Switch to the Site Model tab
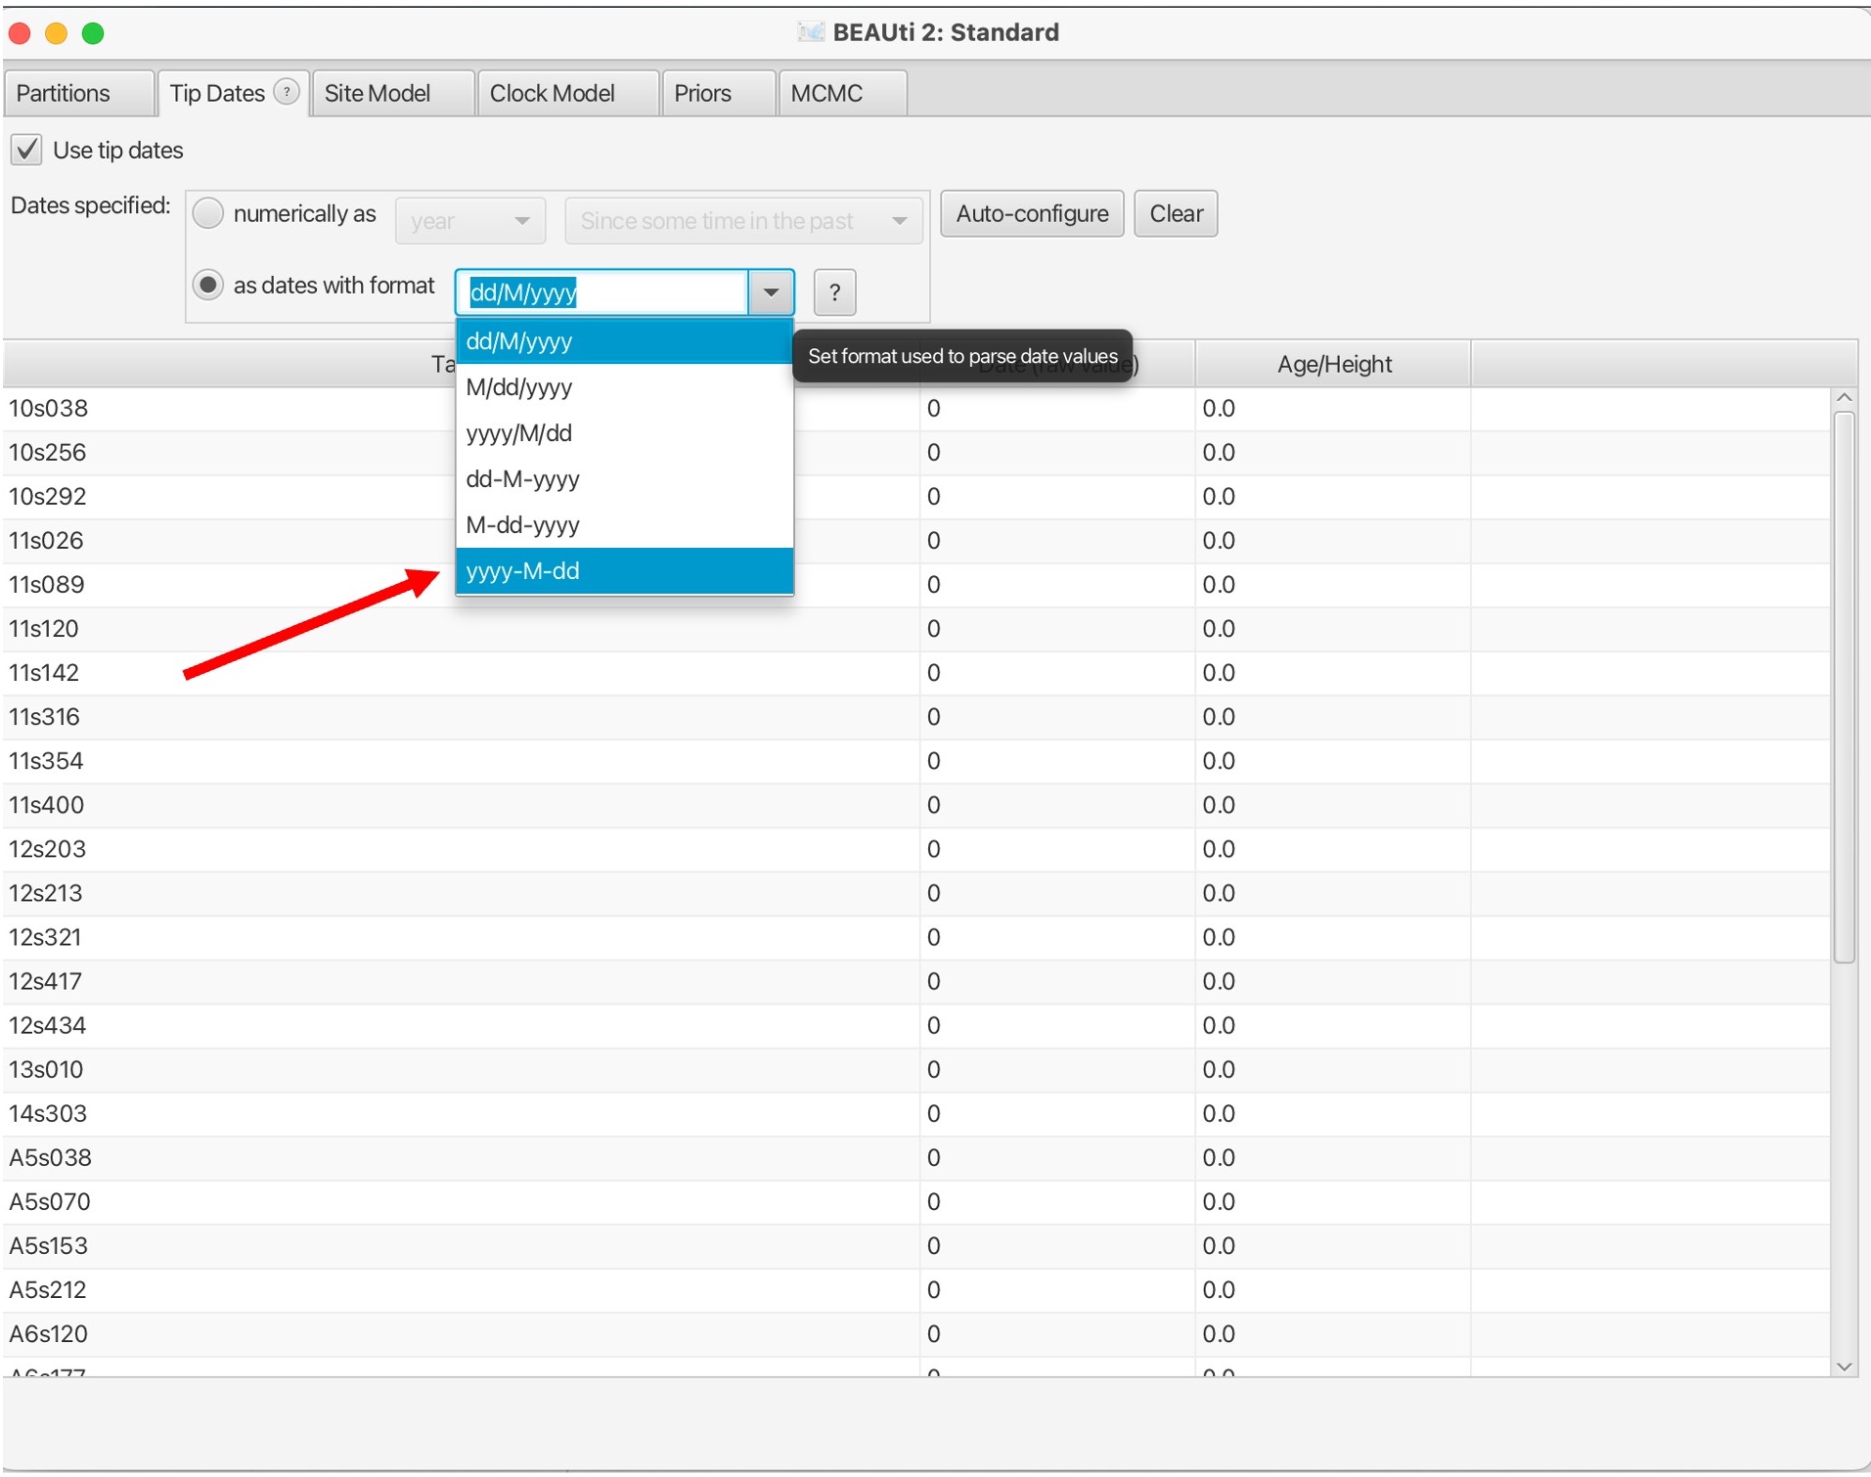 click(x=378, y=93)
